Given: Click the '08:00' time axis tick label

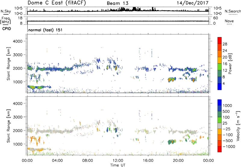Looking at the screenshot, I should [x=88, y=161].
